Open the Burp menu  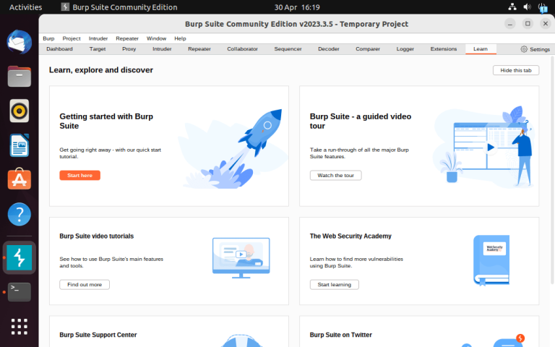(48, 38)
